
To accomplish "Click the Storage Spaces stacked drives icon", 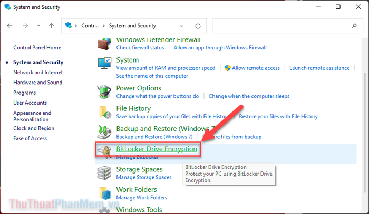I will click(x=104, y=173).
